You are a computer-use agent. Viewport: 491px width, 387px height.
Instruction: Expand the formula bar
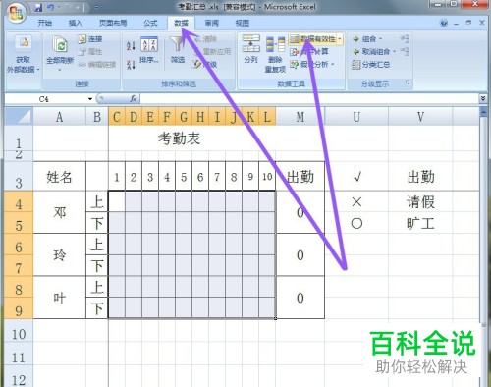pos(483,98)
